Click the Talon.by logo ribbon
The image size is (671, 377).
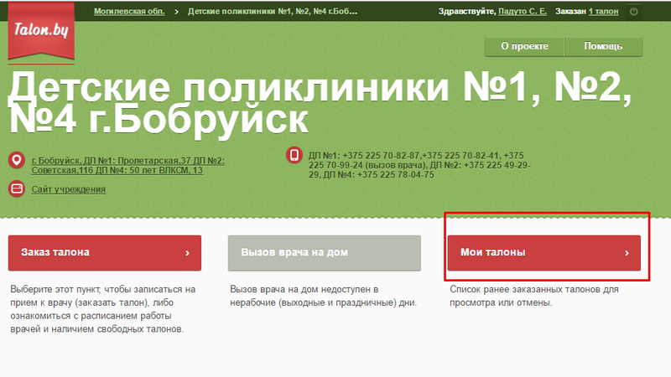(x=41, y=30)
